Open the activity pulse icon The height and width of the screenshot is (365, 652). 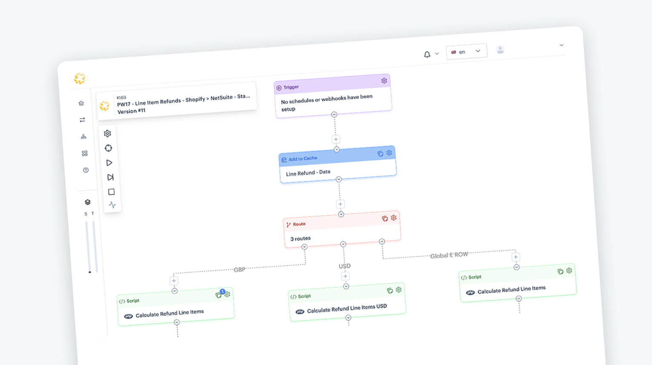click(112, 205)
